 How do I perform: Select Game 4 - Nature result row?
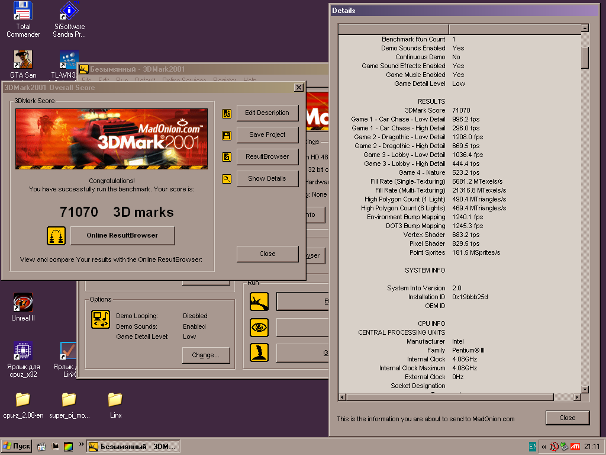(x=459, y=172)
